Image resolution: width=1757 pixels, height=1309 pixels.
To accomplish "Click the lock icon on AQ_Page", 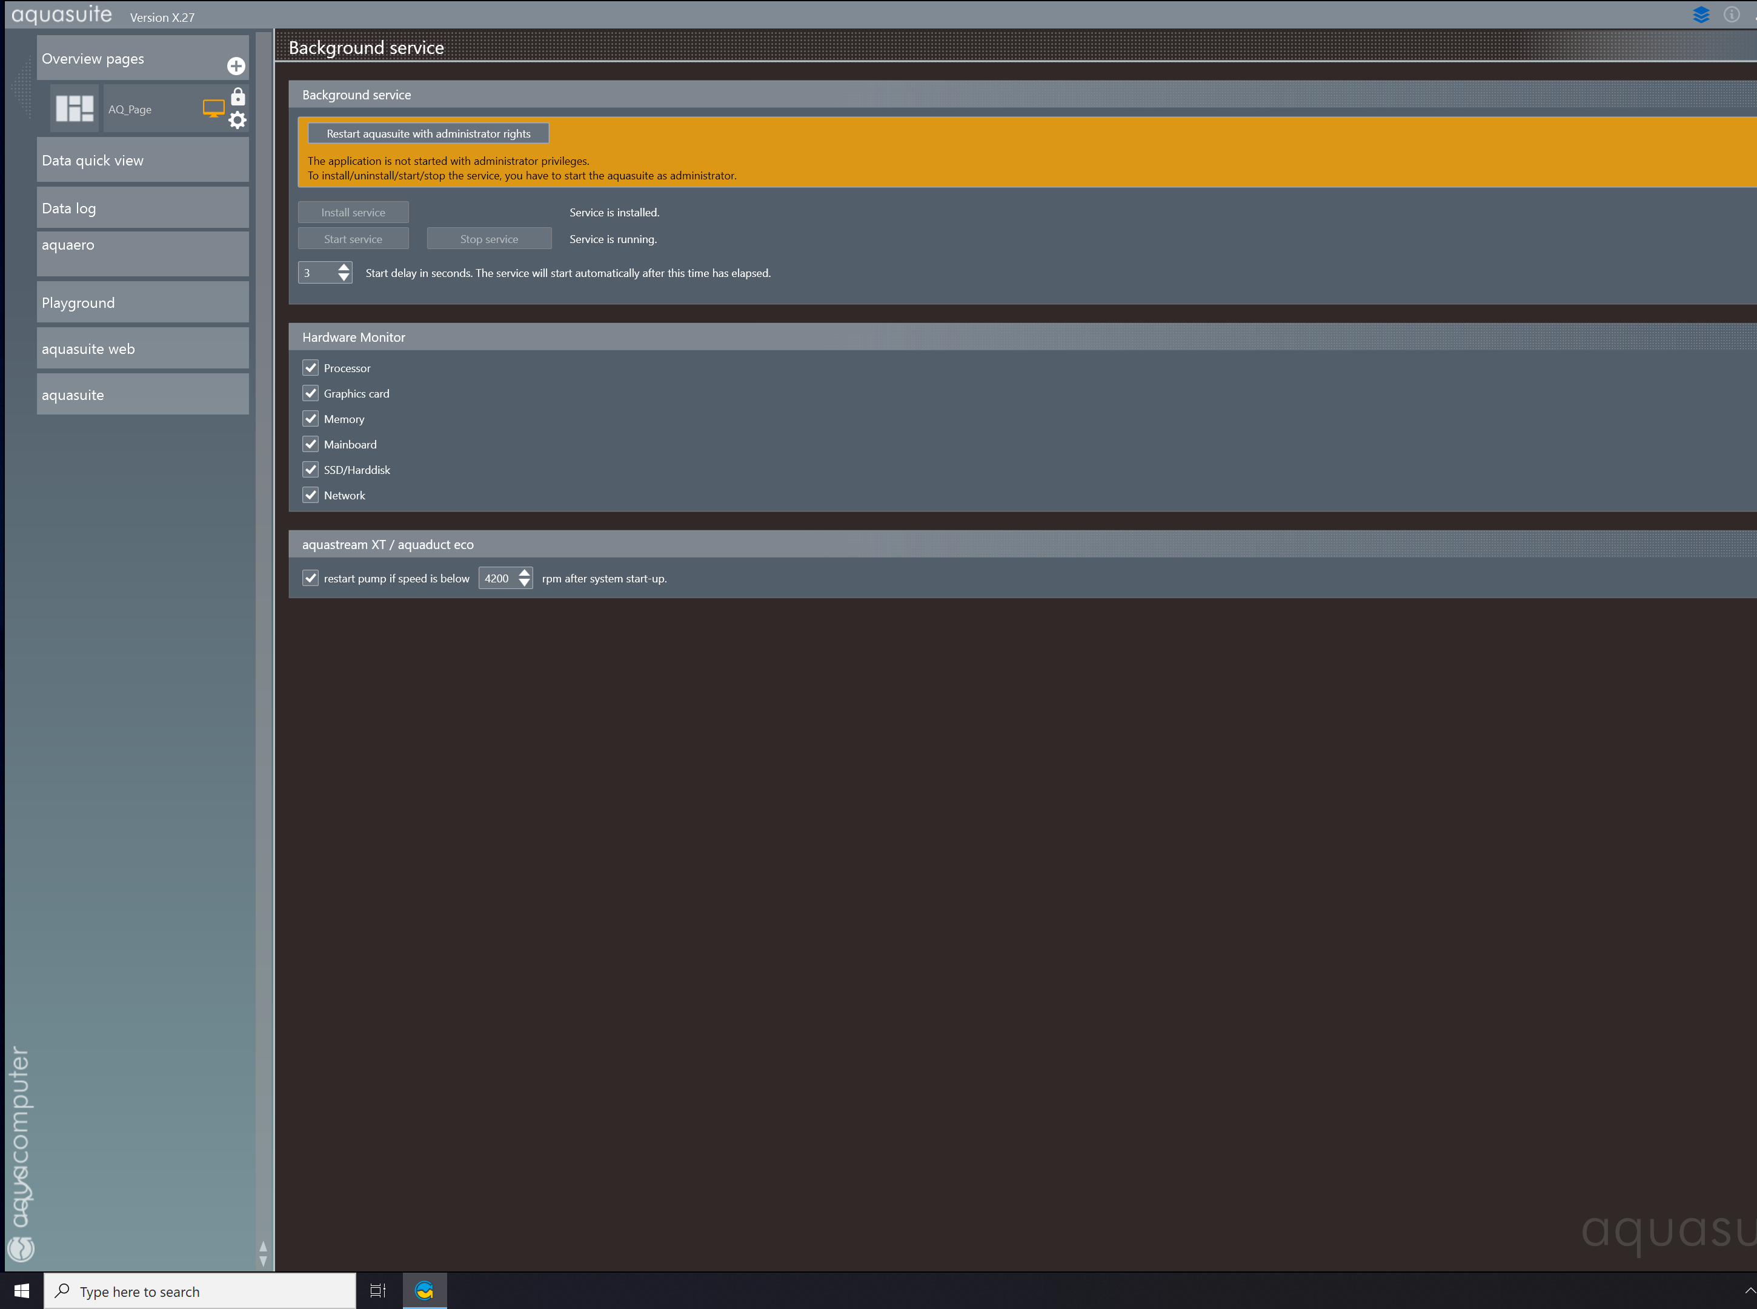I will pos(237,97).
